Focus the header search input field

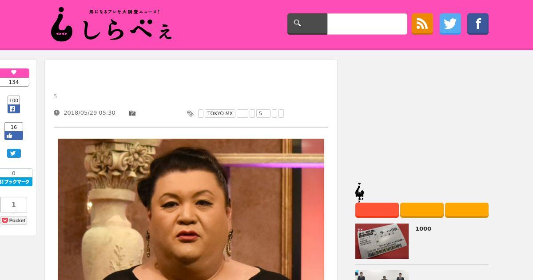pos(367,24)
